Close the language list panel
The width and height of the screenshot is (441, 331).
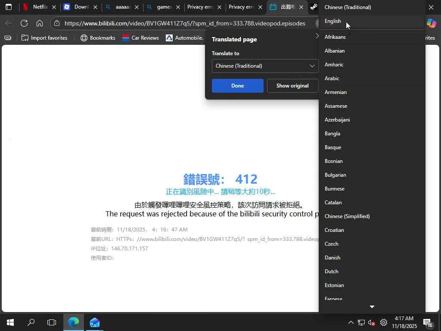(431, 7)
